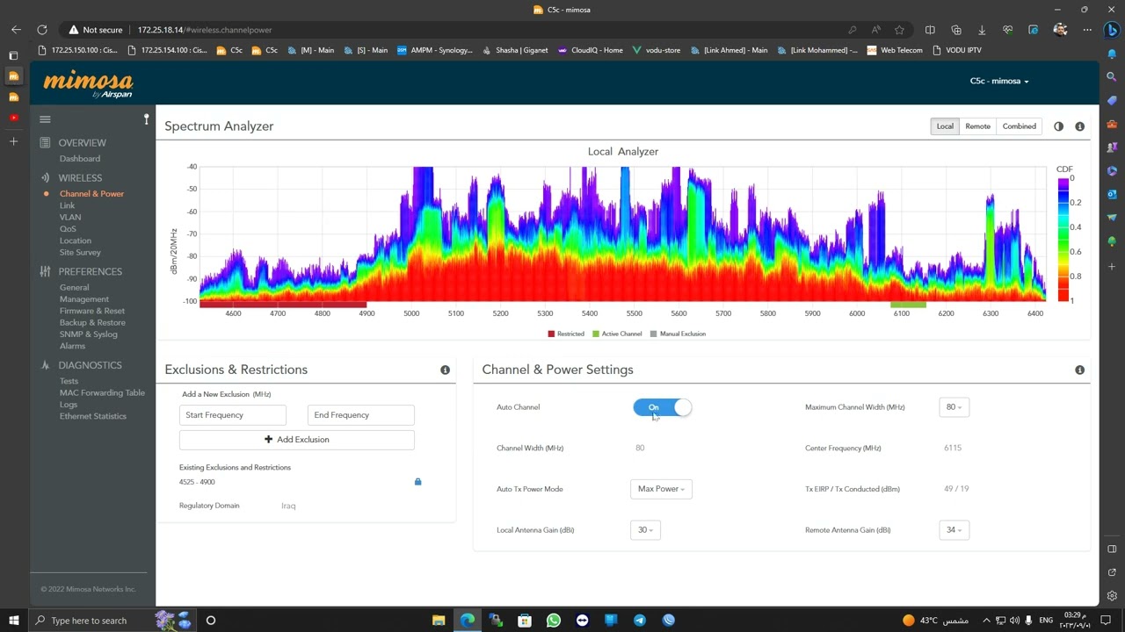Open Bing Copilot sidebar icon

[x=1112, y=30]
